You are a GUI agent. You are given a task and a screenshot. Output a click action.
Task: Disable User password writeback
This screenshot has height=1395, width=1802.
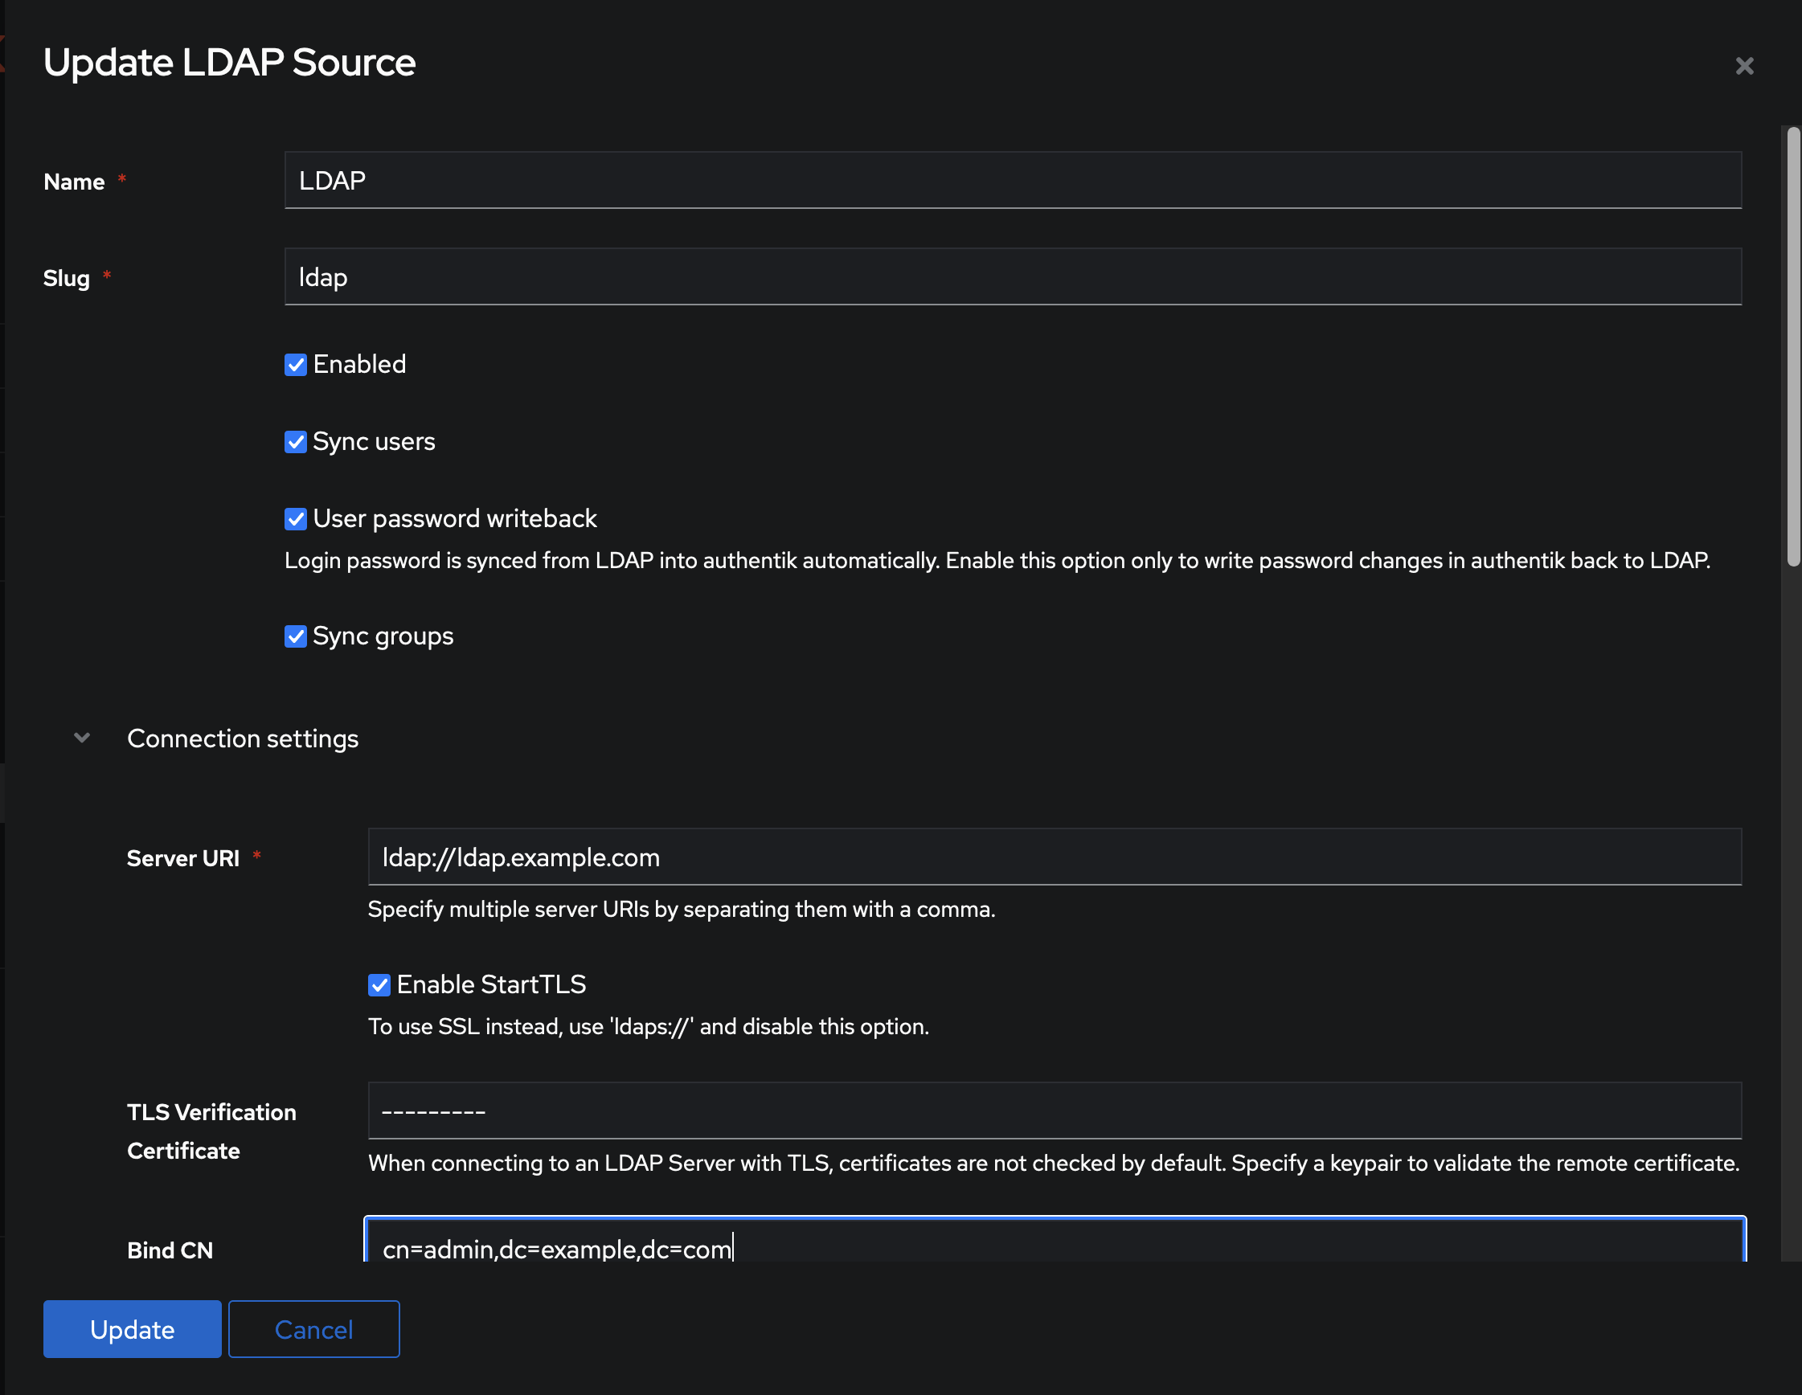click(296, 519)
